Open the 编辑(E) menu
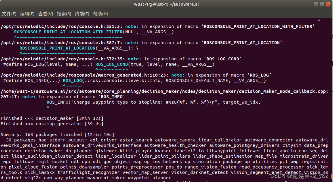The width and height of the screenshot is (333, 182). tap(27, 14)
